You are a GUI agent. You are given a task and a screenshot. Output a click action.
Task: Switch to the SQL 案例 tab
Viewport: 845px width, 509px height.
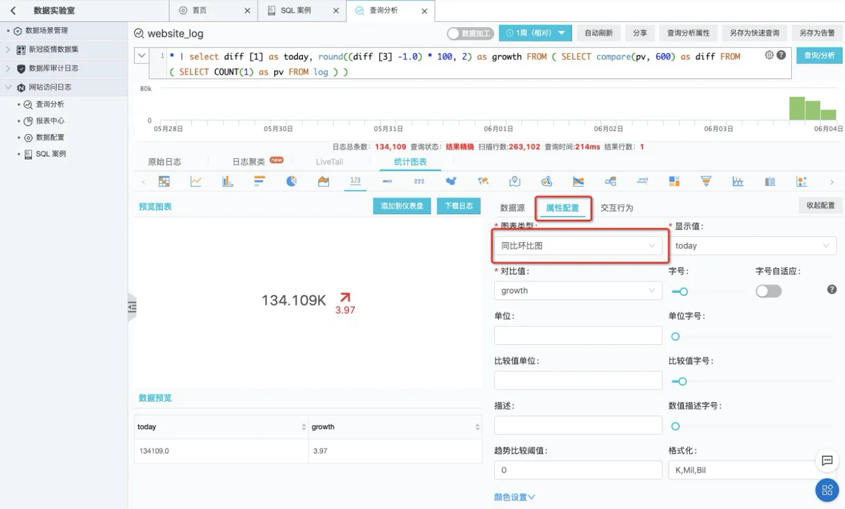click(x=296, y=11)
